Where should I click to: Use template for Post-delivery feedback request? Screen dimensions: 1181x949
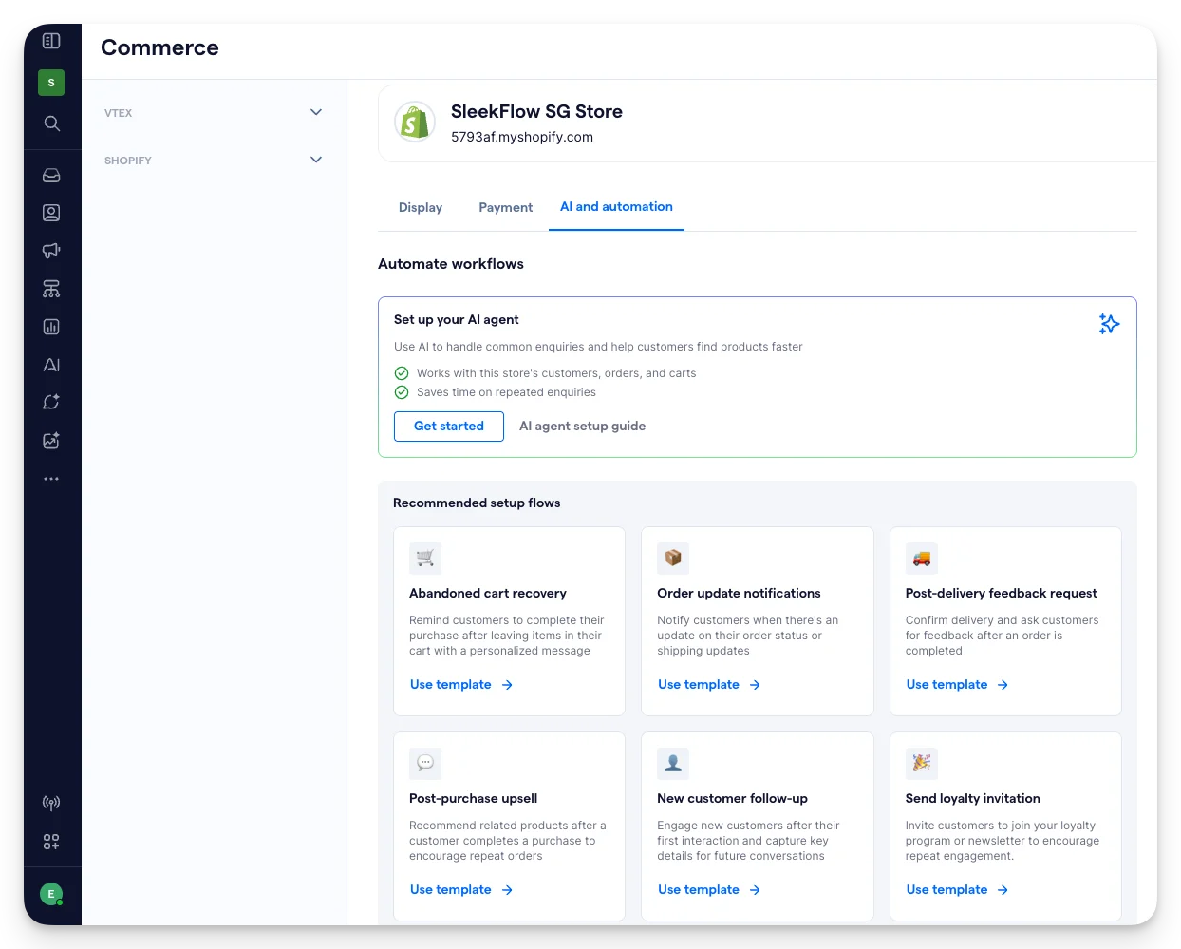click(957, 685)
